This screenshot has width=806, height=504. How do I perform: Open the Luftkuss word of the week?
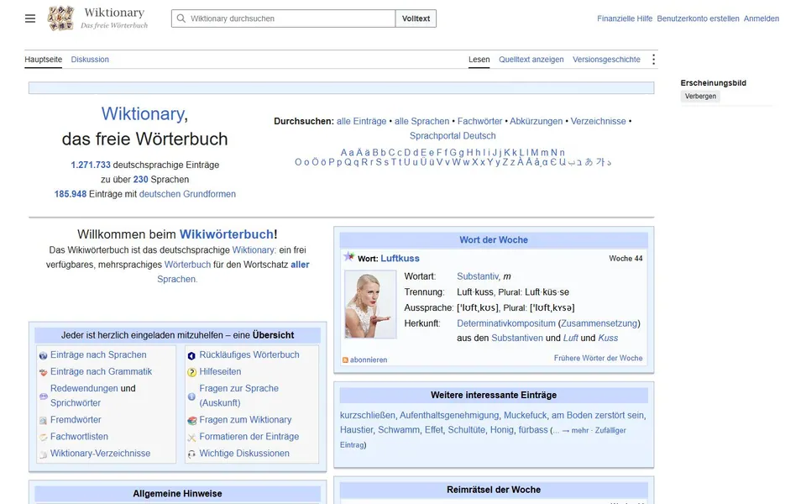[x=400, y=259]
